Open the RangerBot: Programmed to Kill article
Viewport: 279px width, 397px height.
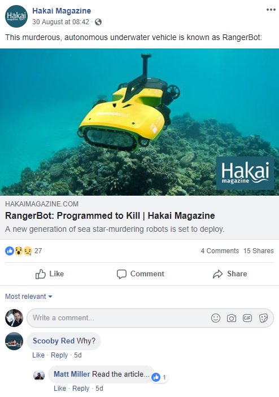pyautogui.click(x=110, y=216)
